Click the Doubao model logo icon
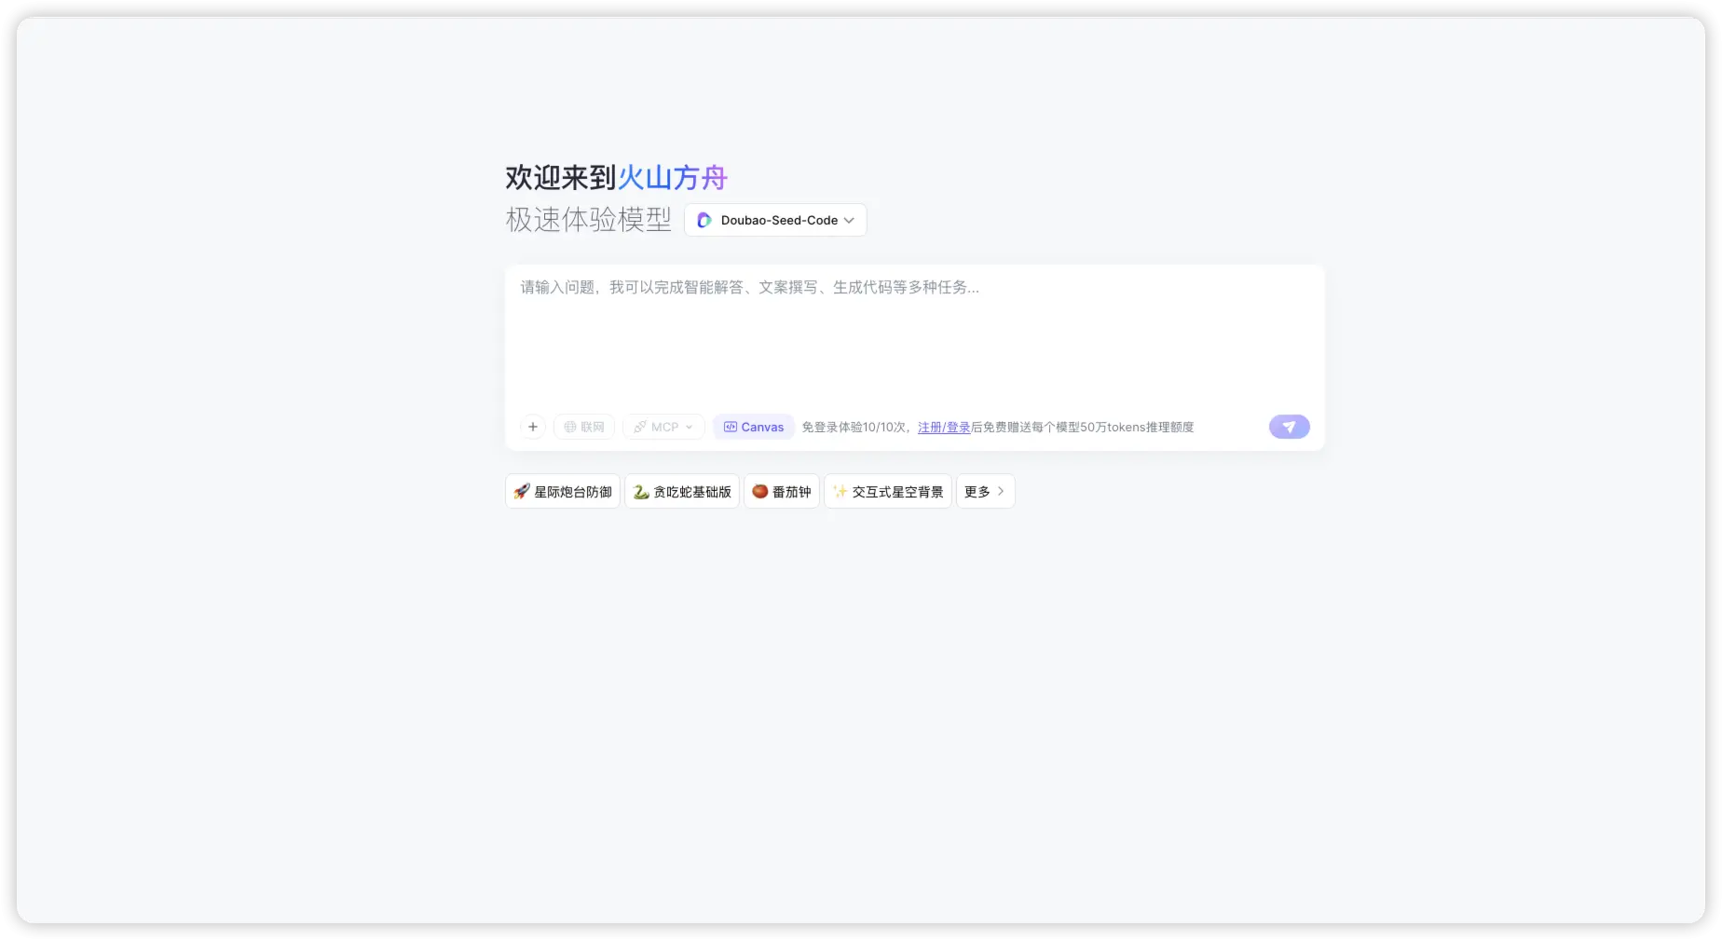 [704, 220]
